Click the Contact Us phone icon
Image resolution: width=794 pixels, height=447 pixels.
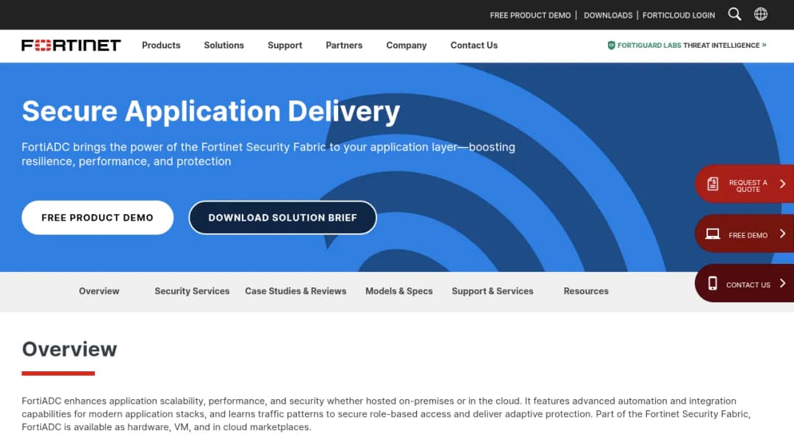click(x=712, y=284)
